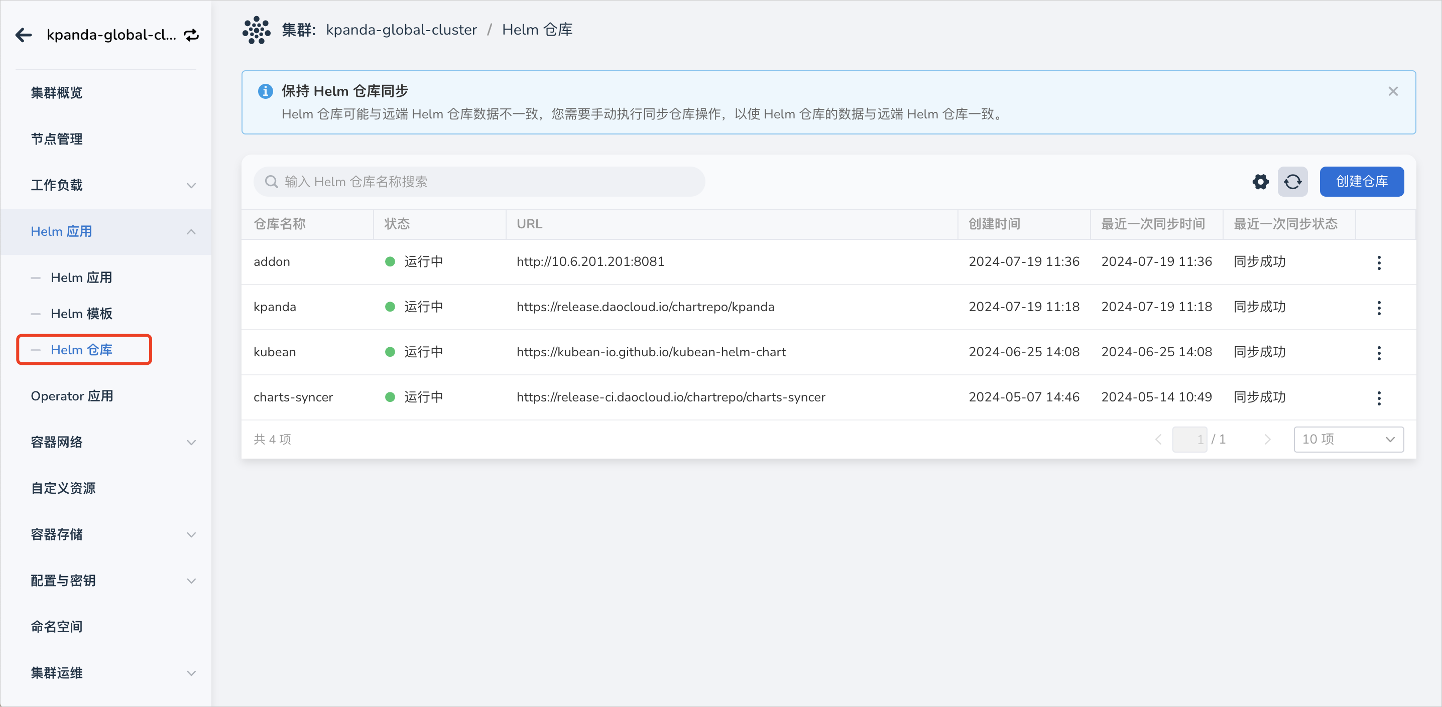Image resolution: width=1442 pixels, height=707 pixels.
Task: Click the search magnifier icon
Action: point(272,182)
